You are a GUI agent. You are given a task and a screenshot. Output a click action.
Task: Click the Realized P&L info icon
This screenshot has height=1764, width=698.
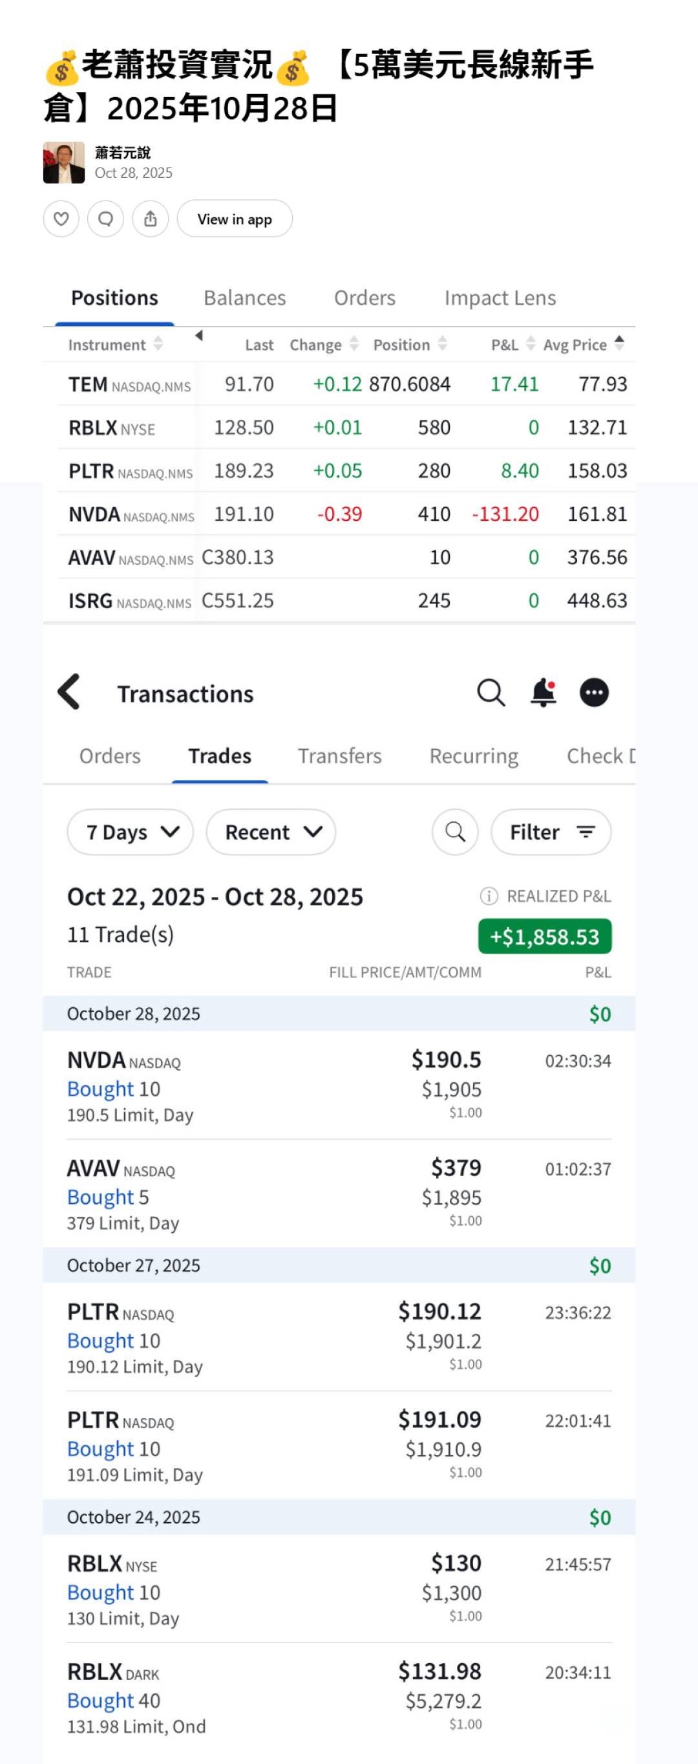488,896
